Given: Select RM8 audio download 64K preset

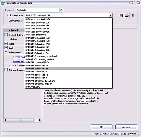Looking at the screenshot, I should 69,29.
